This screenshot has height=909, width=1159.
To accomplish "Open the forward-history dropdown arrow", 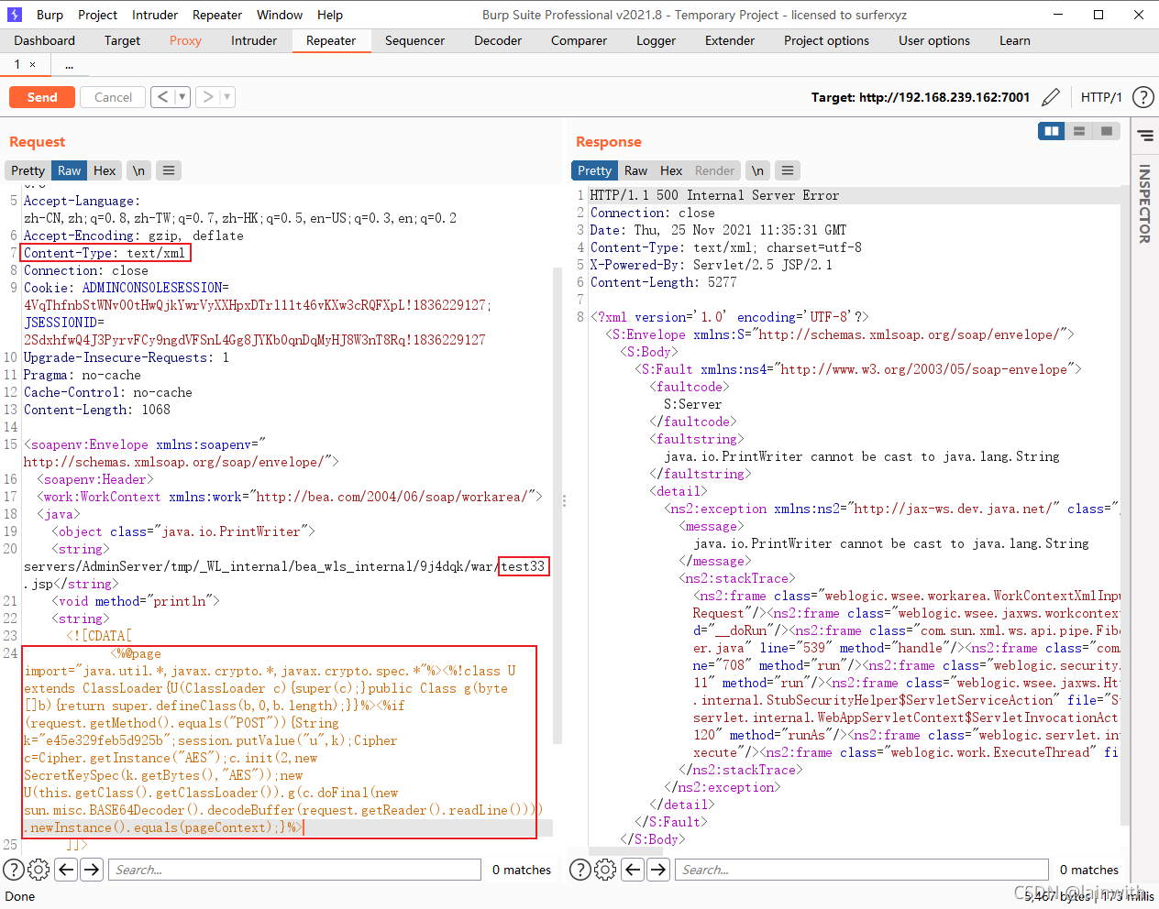I will tap(227, 96).
